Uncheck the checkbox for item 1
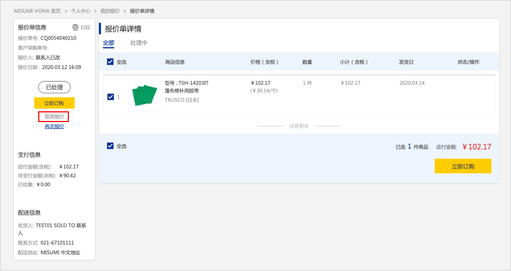The height and width of the screenshot is (271, 511). point(110,97)
